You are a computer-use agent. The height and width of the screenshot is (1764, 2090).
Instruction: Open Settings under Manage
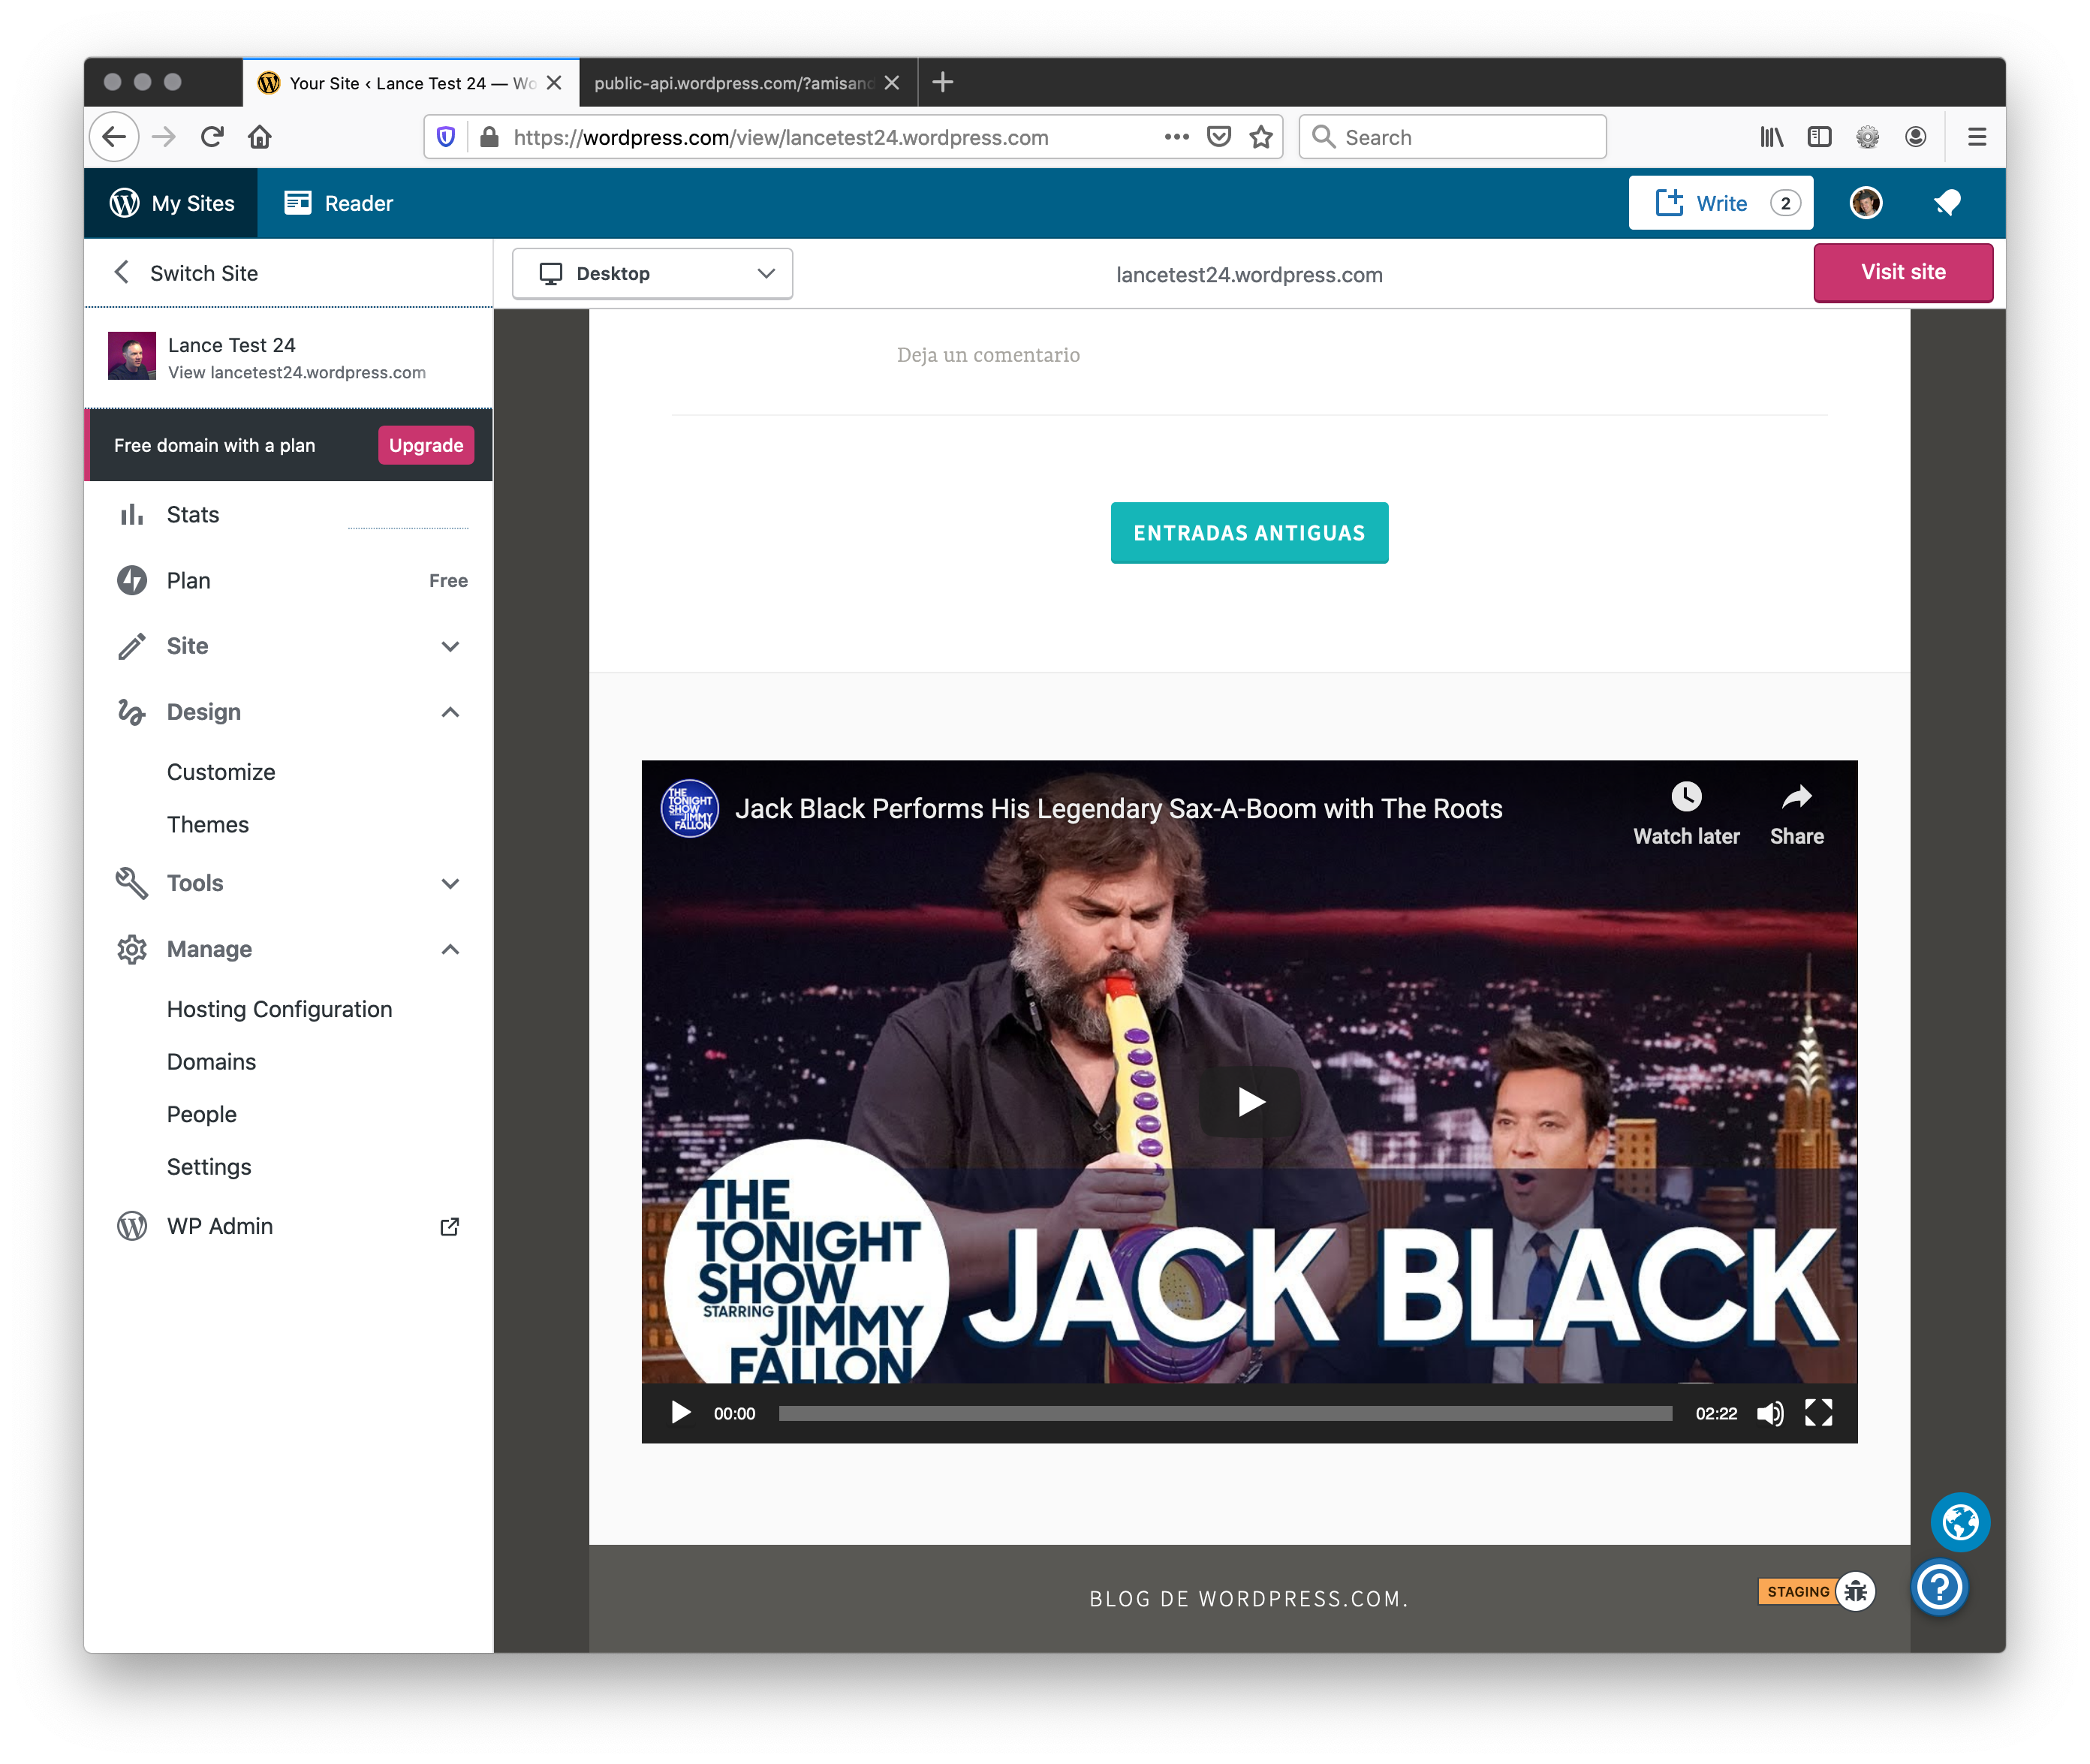209,1167
